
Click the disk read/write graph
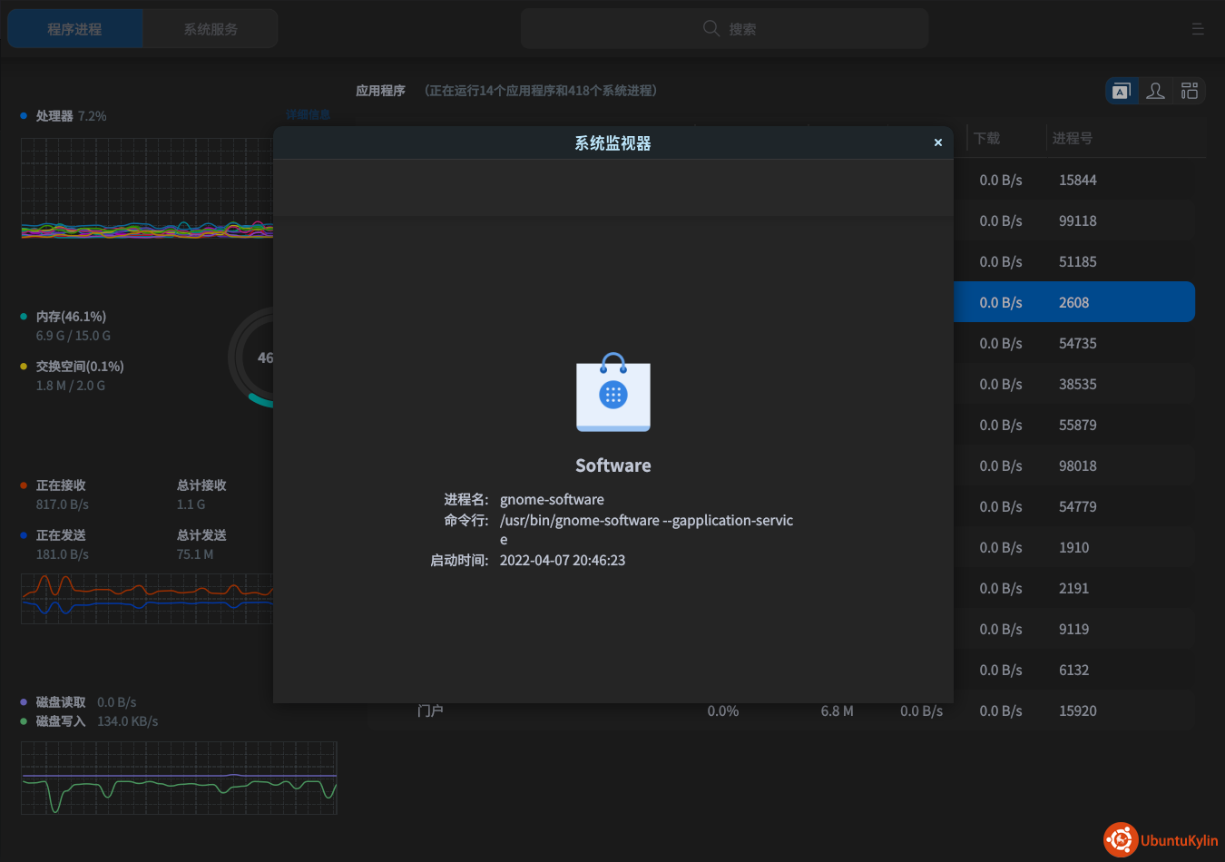click(179, 778)
